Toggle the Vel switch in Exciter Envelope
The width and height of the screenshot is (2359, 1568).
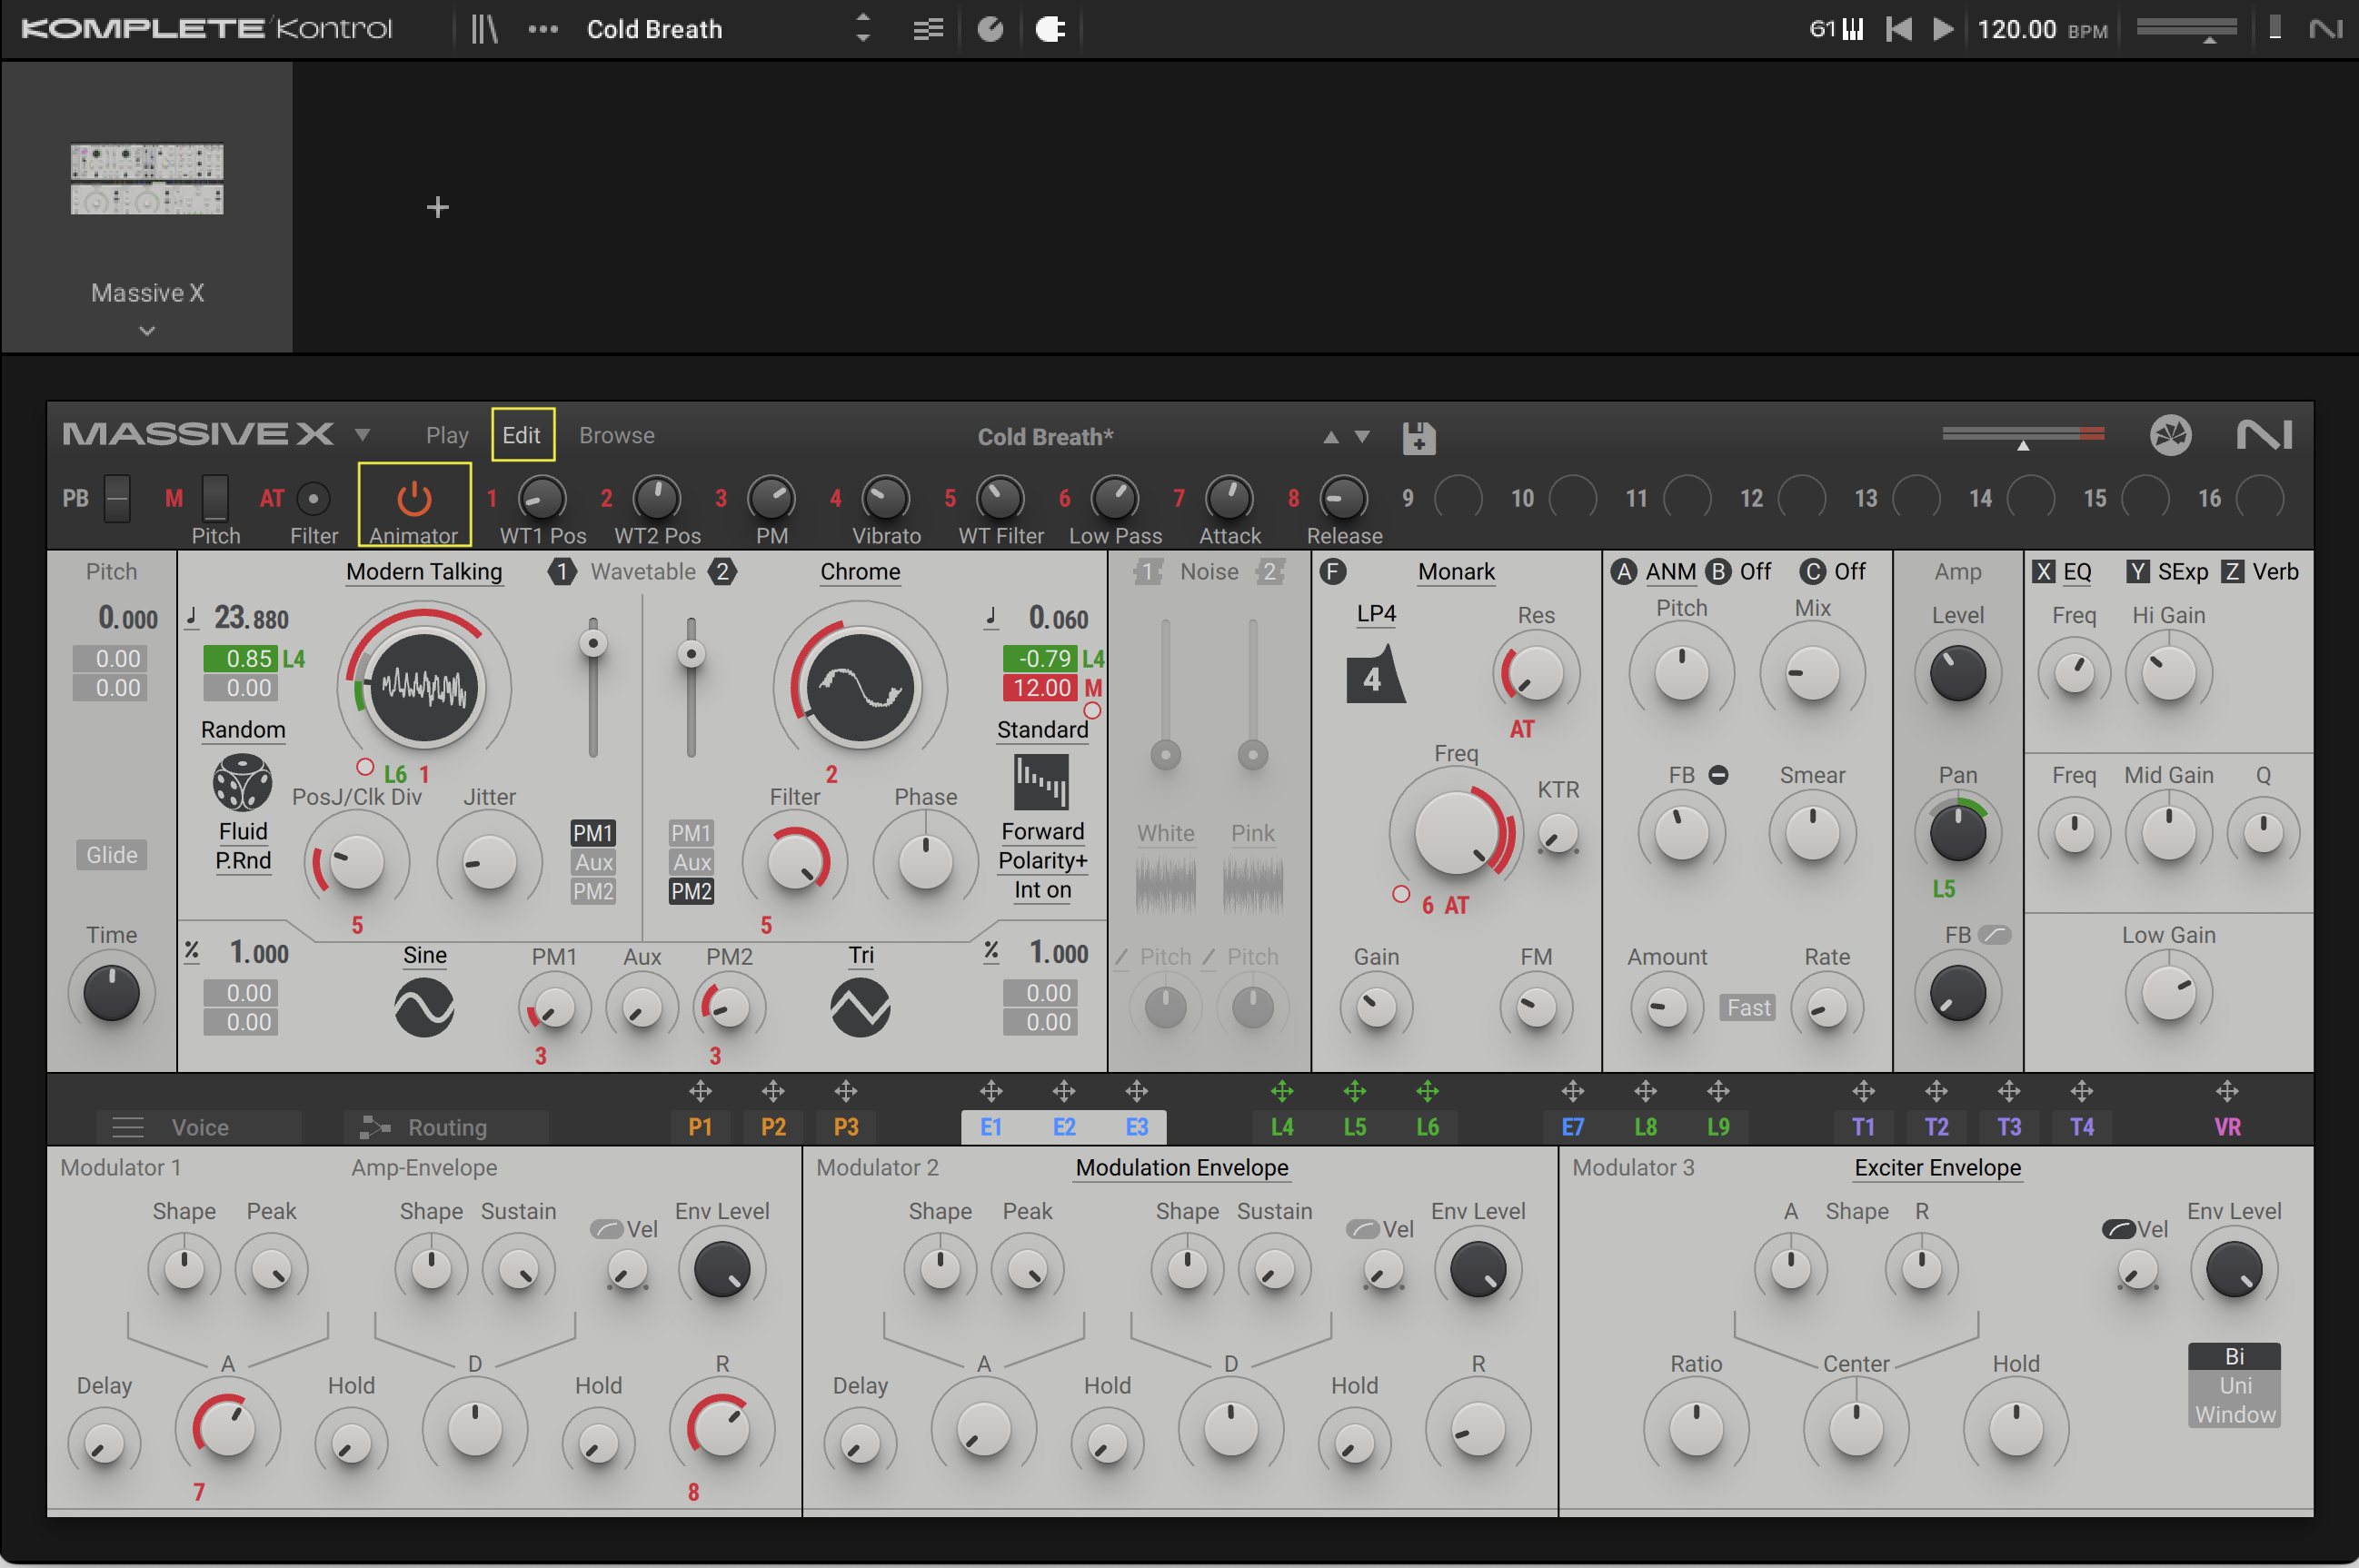click(x=2119, y=1229)
